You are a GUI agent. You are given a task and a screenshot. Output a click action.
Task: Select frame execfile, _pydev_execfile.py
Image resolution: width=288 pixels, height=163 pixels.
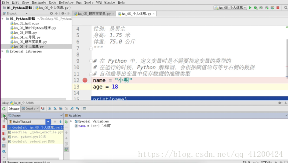(x=36, y=132)
